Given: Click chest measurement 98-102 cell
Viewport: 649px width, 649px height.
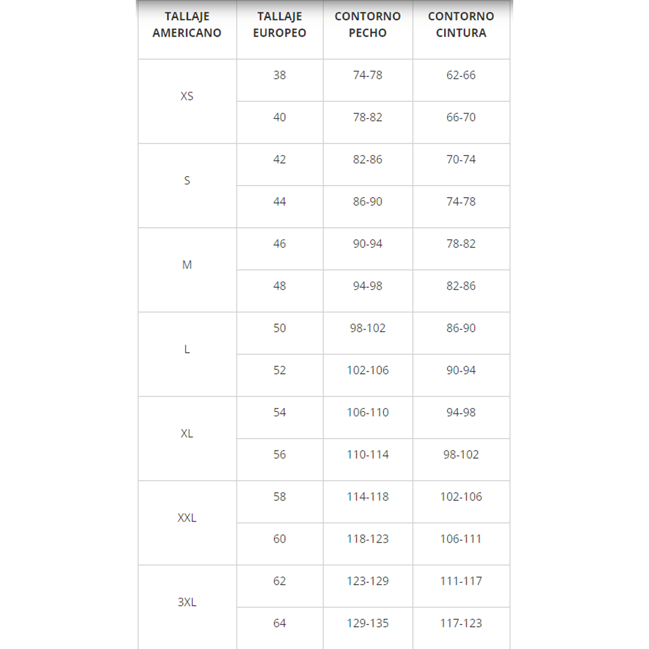Looking at the screenshot, I should pyautogui.click(x=368, y=328).
